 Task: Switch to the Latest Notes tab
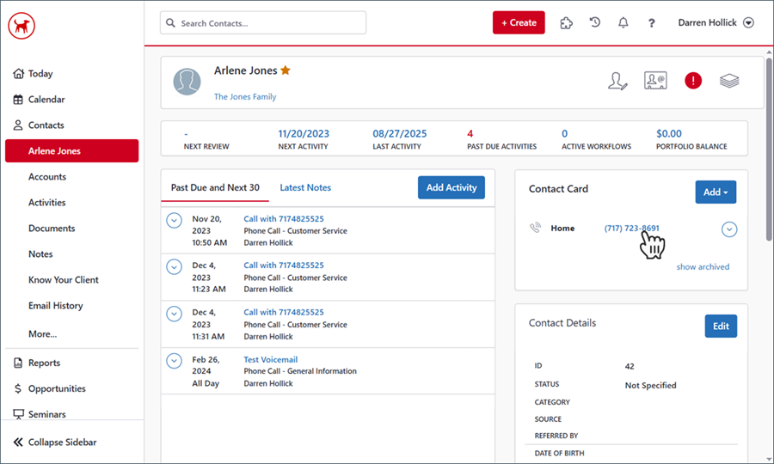(x=305, y=187)
